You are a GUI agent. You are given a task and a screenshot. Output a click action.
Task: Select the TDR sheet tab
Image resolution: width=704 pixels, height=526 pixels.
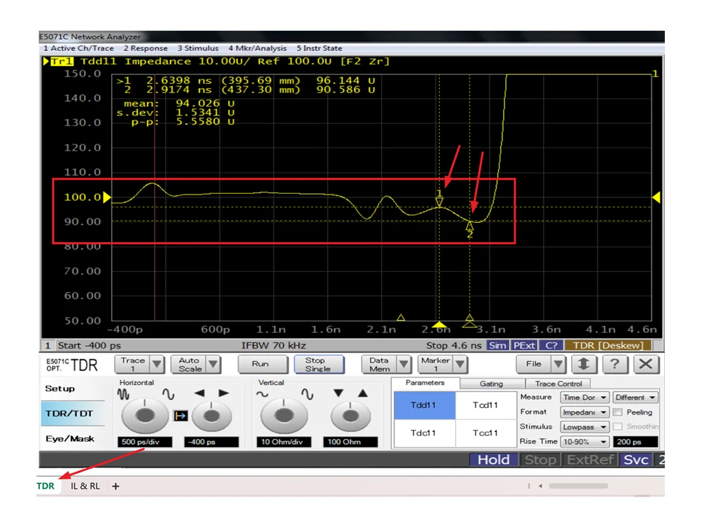(45, 486)
